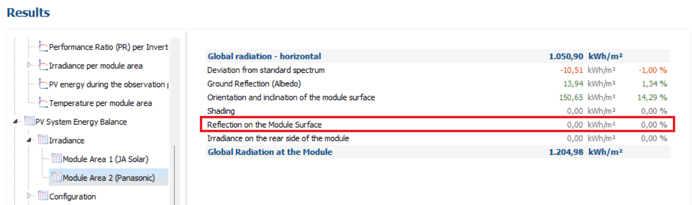Image resolution: width=692 pixels, height=205 pixels.
Task: Click the Global Radiation at the Module row
Action: click(438, 152)
